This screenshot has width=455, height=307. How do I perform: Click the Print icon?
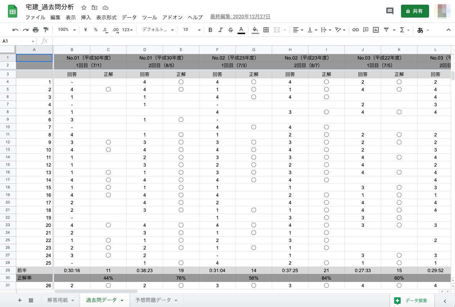36,30
